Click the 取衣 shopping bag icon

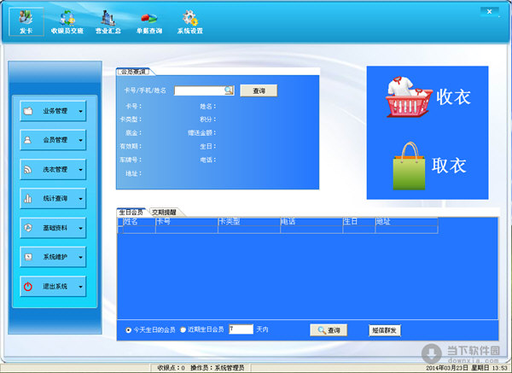[x=409, y=166]
